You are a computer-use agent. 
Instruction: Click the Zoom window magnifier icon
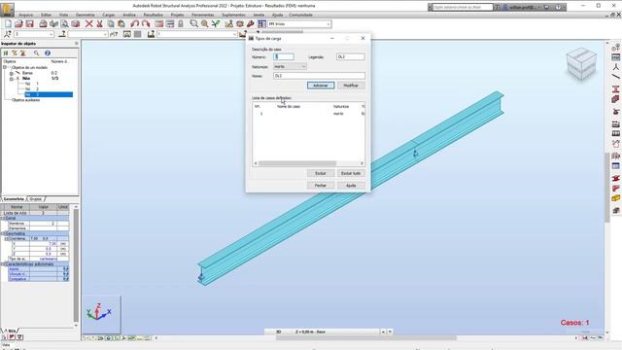click(x=193, y=23)
